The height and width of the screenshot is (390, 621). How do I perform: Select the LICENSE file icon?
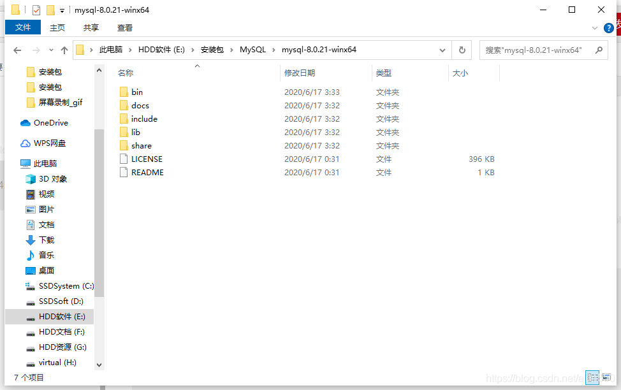click(124, 159)
